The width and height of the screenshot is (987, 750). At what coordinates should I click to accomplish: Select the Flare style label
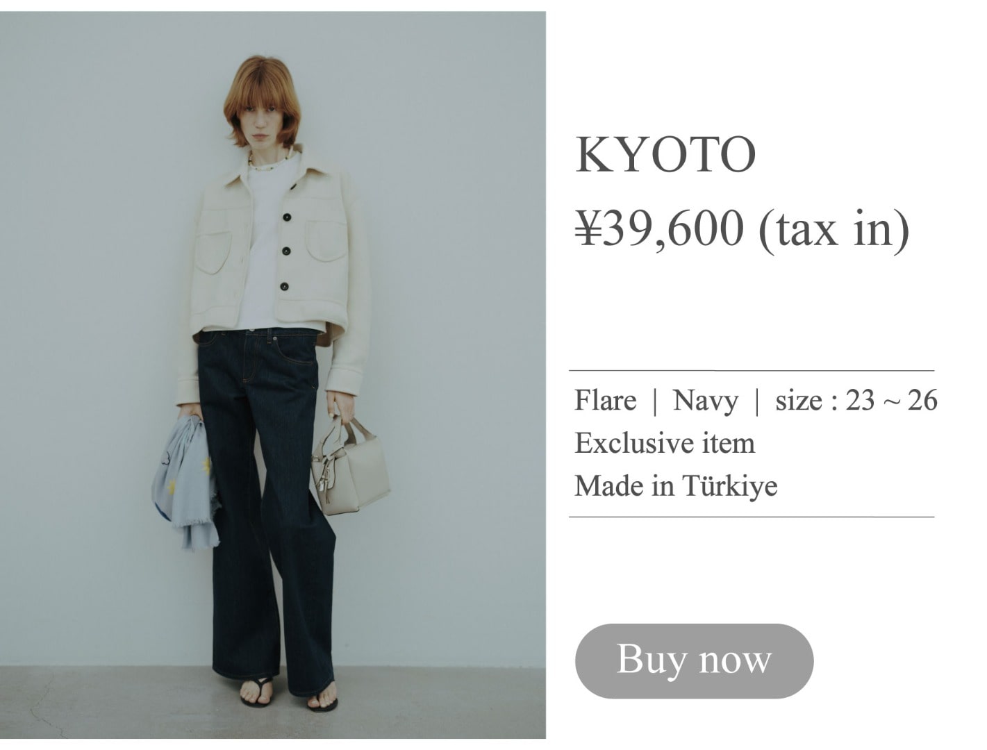coord(606,401)
